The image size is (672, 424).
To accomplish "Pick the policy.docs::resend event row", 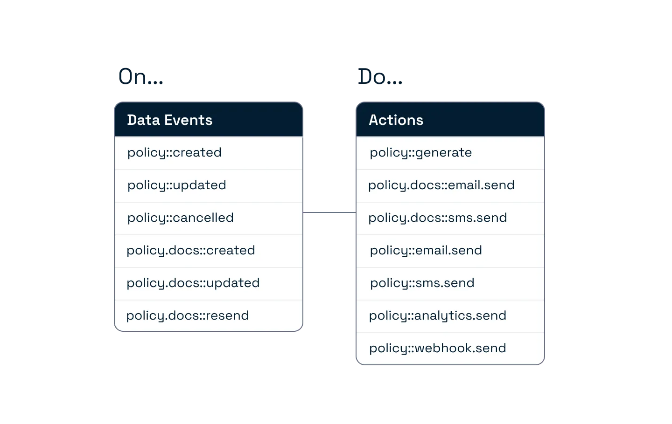I will point(209,315).
